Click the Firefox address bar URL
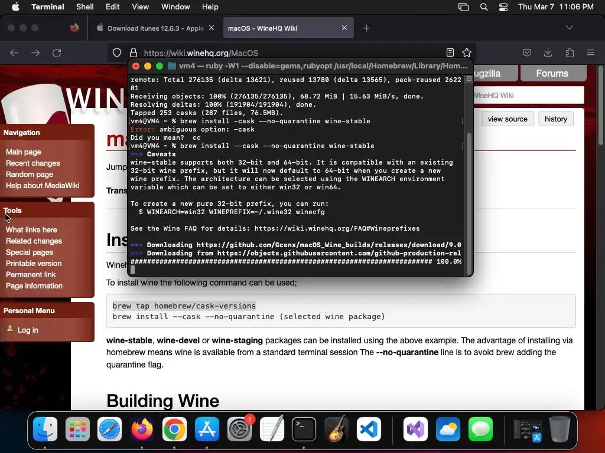 (201, 53)
